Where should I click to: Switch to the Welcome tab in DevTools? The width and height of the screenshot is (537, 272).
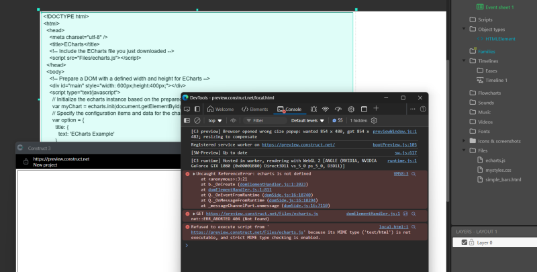point(221,109)
